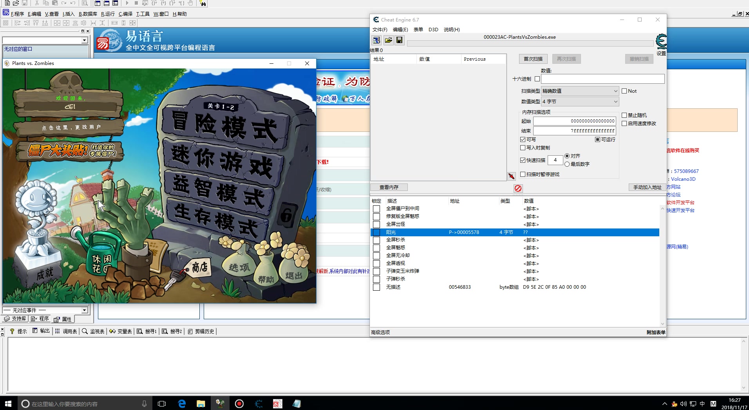Click hand breakpoint icon in 易语言 toolbar
The width and height of the screenshot is (749, 410).
[190, 3]
